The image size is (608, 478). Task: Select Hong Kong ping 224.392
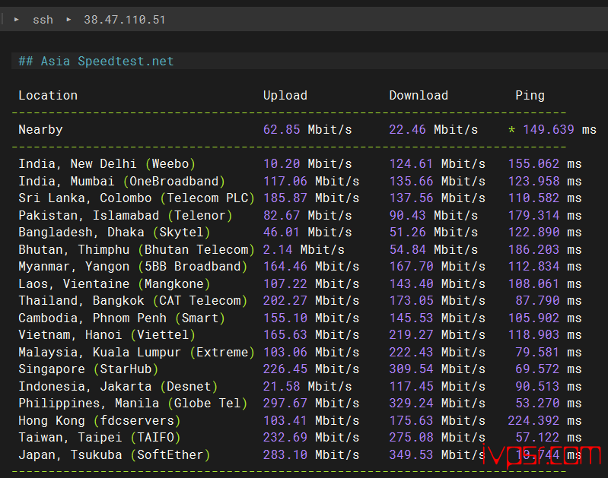coord(534,421)
